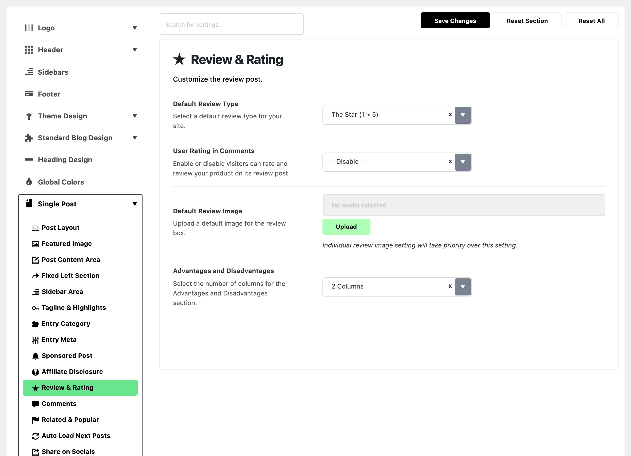This screenshot has width=631, height=456.
Task: Select Review & Rating menu item
Action: (80, 388)
